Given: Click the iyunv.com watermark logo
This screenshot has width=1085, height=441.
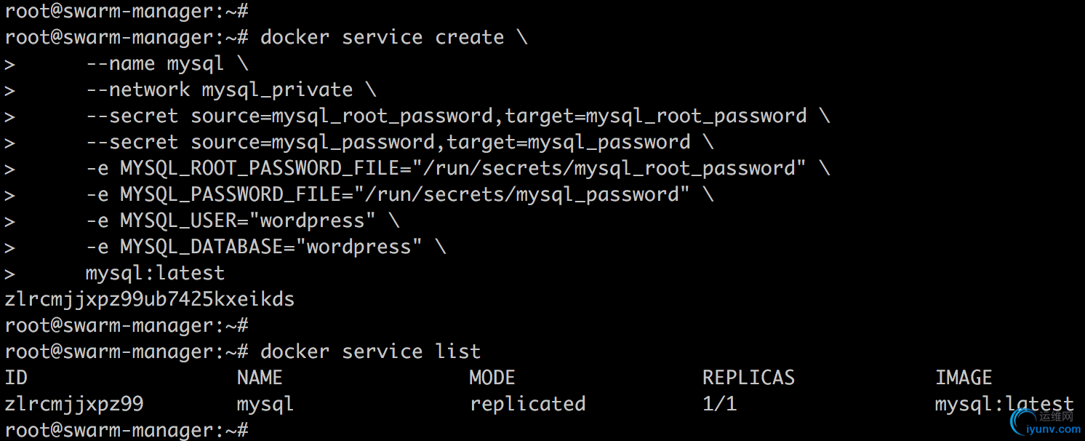Looking at the screenshot, I should tap(1041, 424).
